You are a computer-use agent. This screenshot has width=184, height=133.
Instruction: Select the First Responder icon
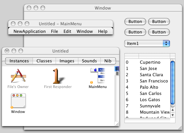pos(58,76)
